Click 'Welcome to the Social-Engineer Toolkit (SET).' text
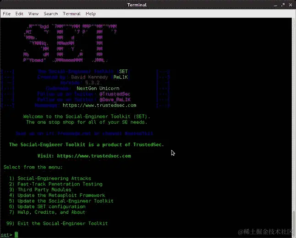 point(87,116)
